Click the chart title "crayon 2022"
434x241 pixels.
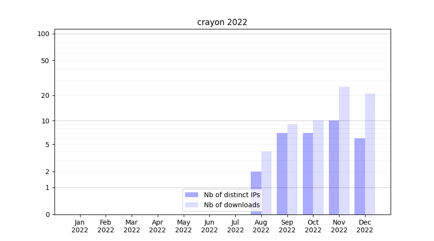[x=222, y=22]
